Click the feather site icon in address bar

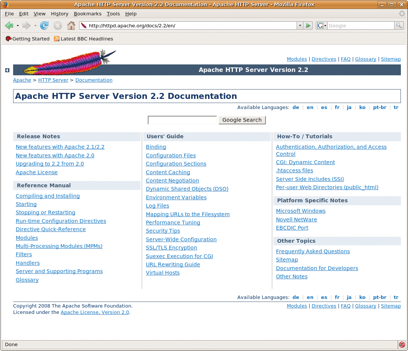(84, 25)
